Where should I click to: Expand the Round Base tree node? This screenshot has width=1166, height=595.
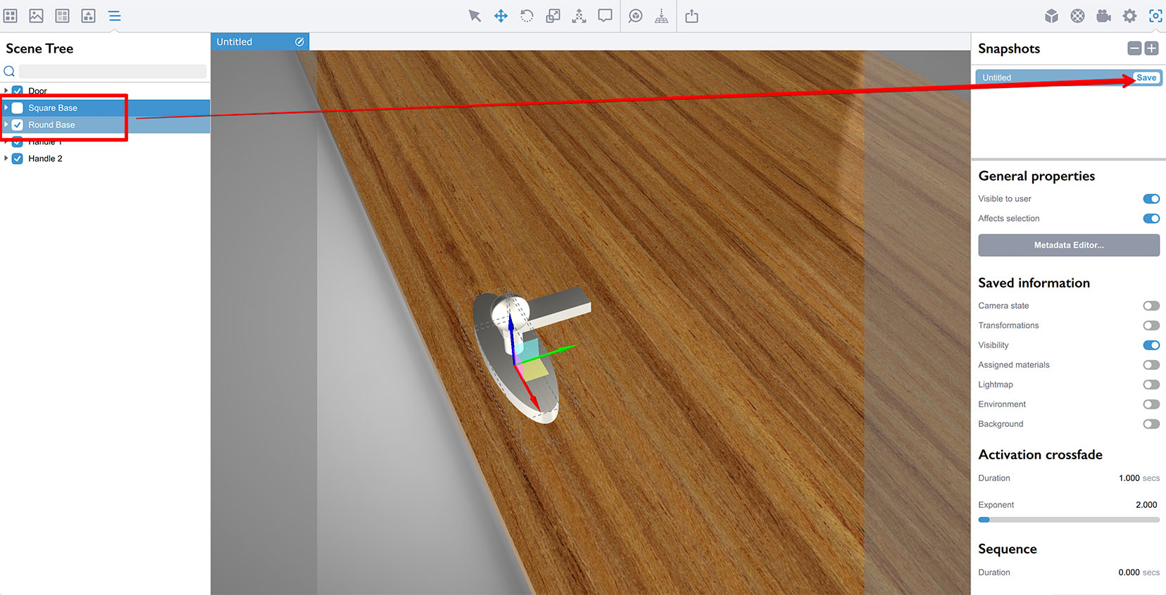pyautogui.click(x=6, y=124)
